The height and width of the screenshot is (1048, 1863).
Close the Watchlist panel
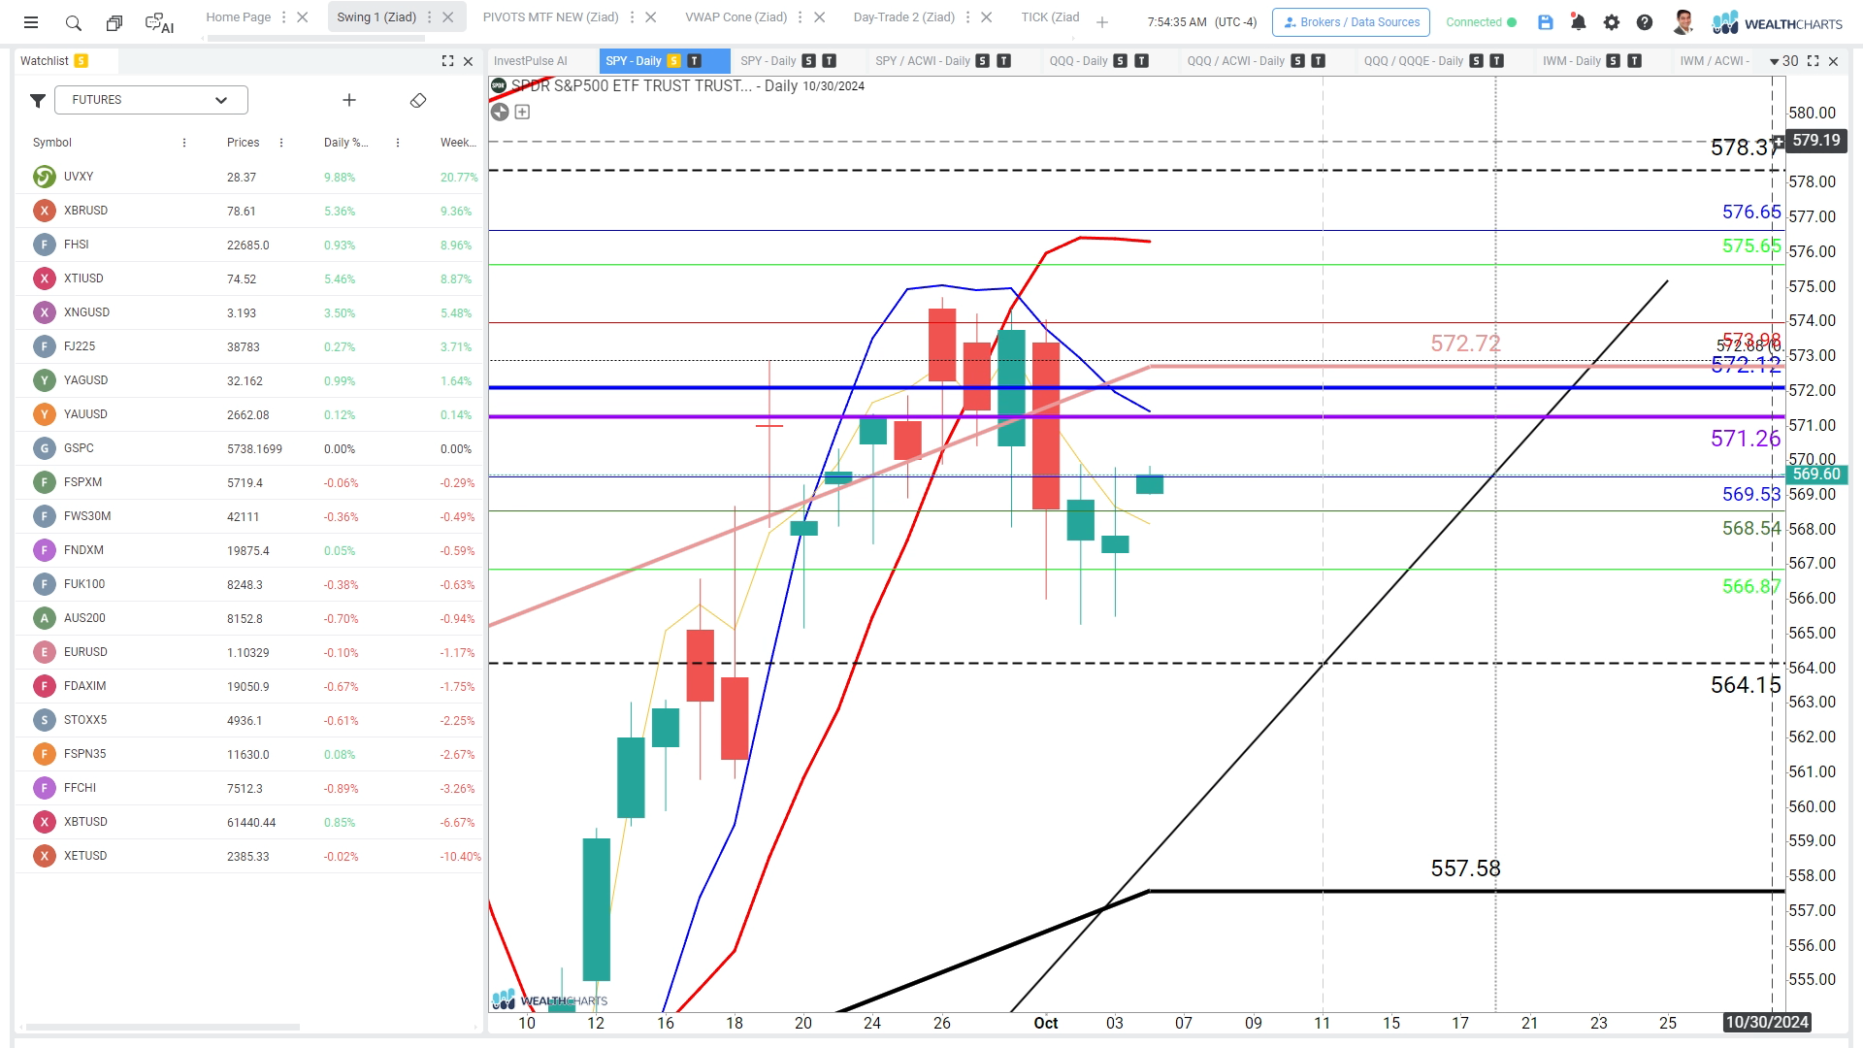click(x=468, y=61)
